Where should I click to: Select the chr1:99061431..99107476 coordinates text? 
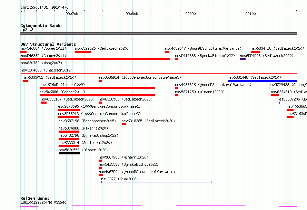(x=44, y=8)
